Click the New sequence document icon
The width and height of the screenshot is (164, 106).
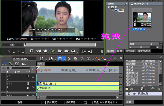tap(42, 59)
